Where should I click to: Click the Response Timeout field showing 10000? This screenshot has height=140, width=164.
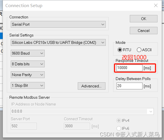tap(130, 68)
